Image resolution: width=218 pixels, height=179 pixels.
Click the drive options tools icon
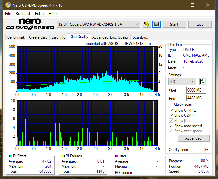(x=147, y=24)
